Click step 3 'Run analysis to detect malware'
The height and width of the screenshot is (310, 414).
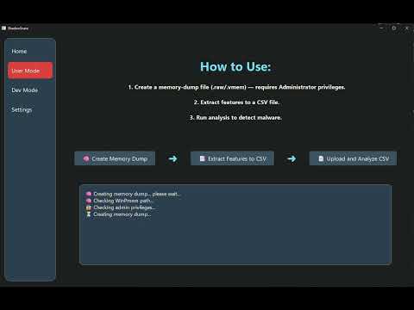click(235, 117)
